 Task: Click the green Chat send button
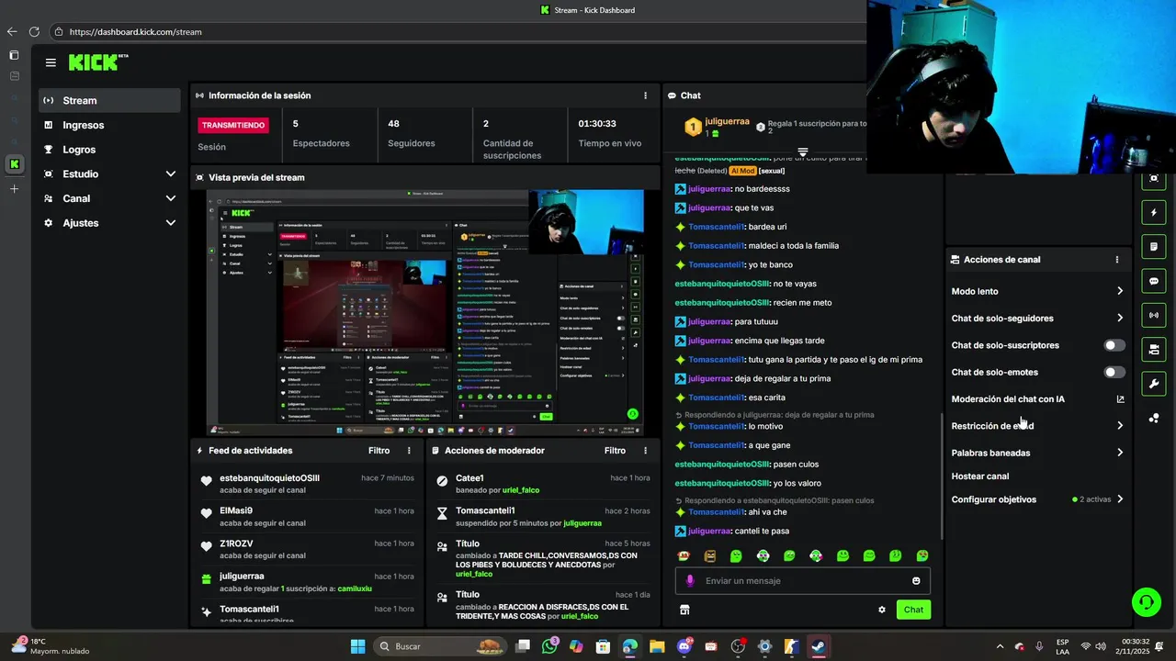tap(913, 610)
